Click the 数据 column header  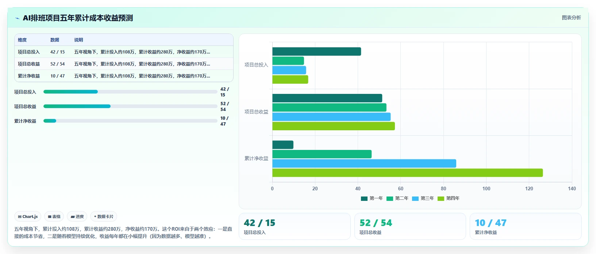[x=55, y=40]
